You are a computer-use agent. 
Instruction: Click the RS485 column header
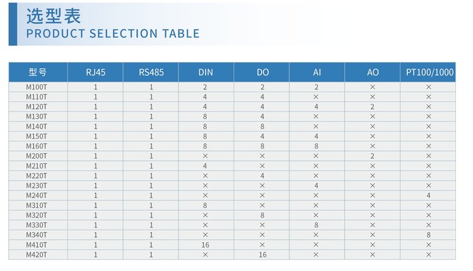(x=151, y=72)
